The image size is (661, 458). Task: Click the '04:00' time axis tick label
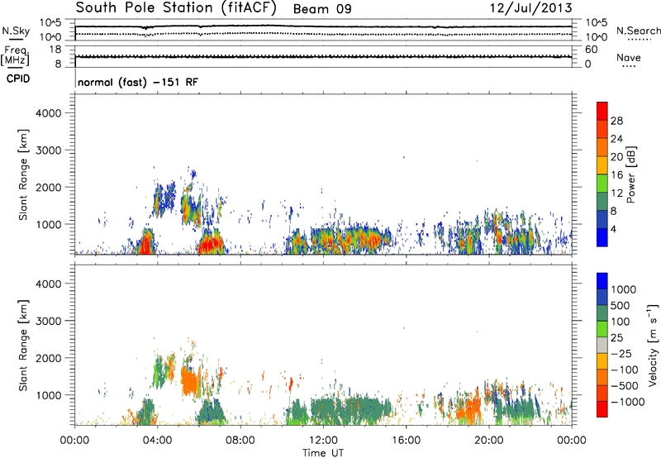(x=158, y=441)
